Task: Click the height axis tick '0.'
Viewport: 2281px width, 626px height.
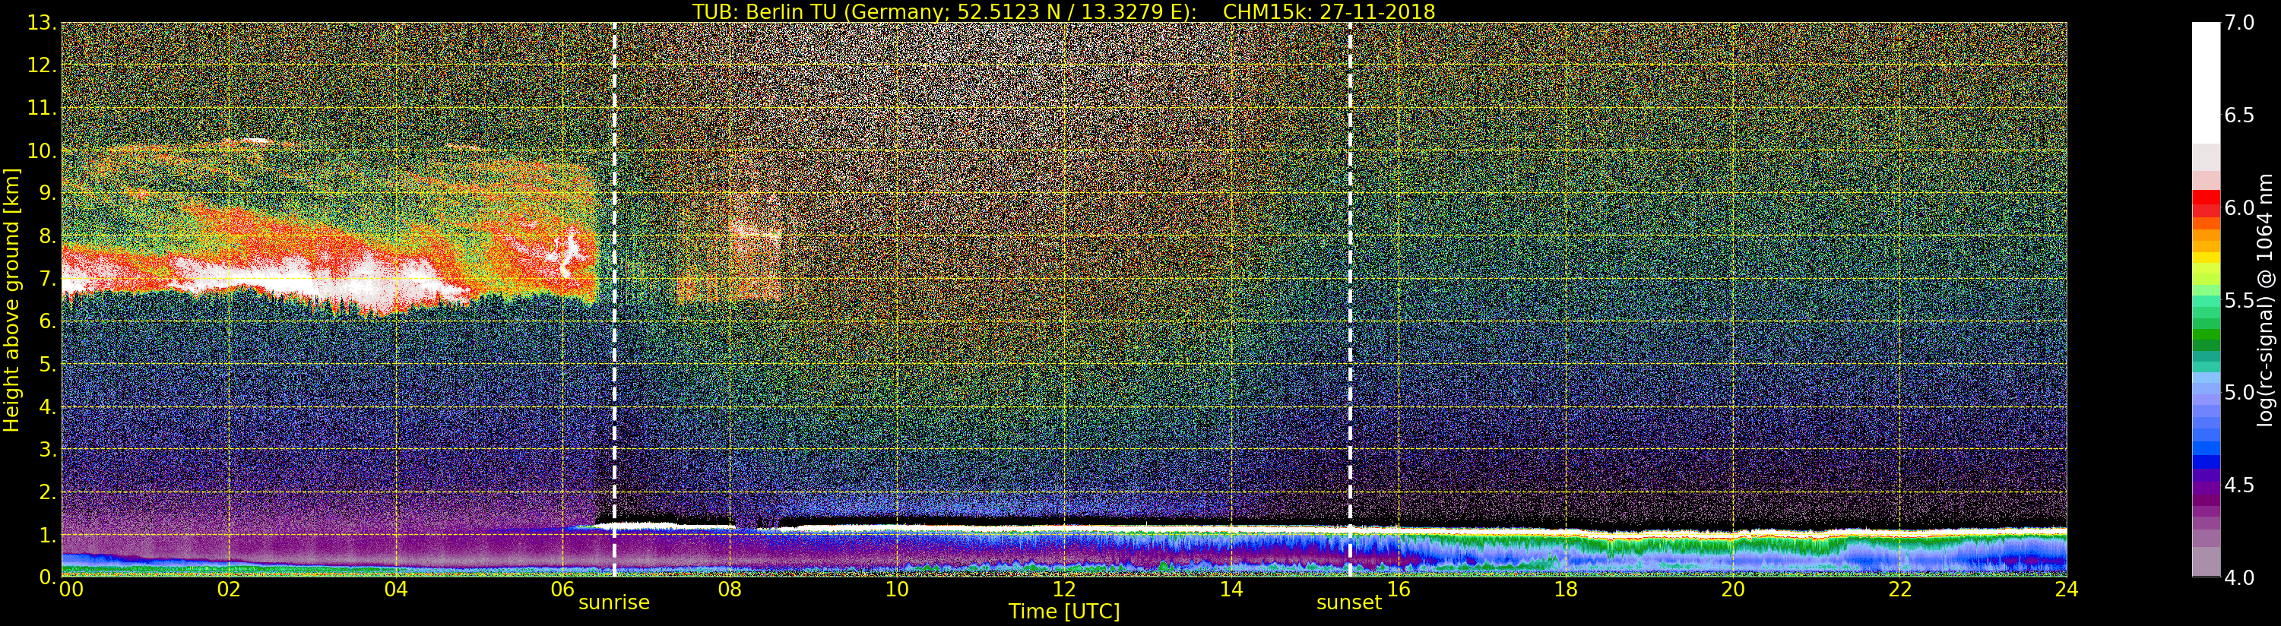Action: tap(47, 577)
